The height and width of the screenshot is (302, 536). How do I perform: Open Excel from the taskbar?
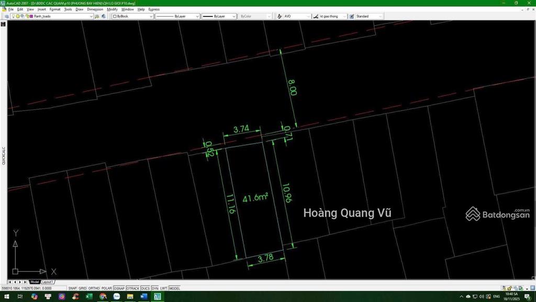pyautogui.click(x=89, y=297)
